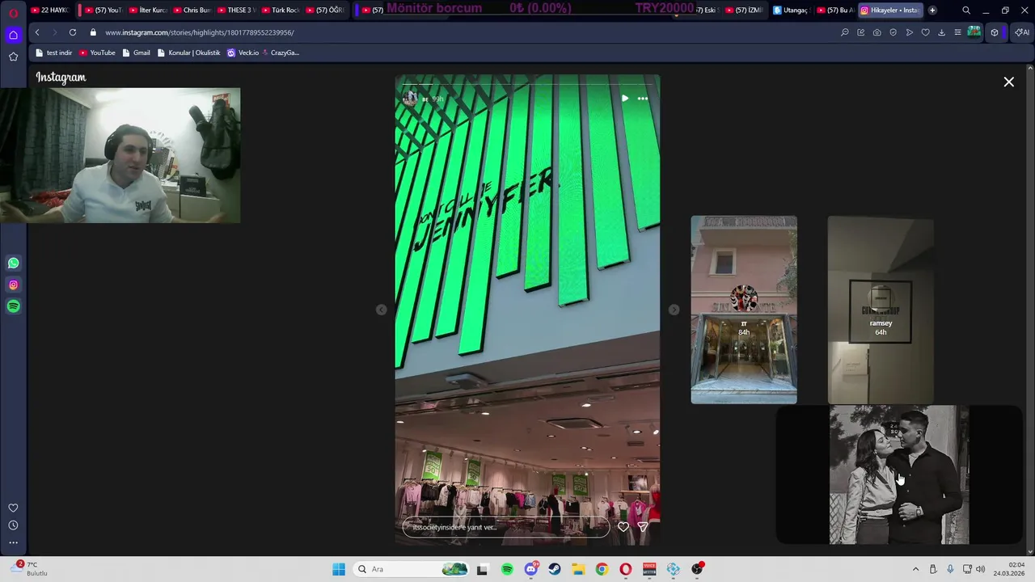Click the player arrow toolbar icon
The height and width of the screenshot is (582, 1035).
910,32
